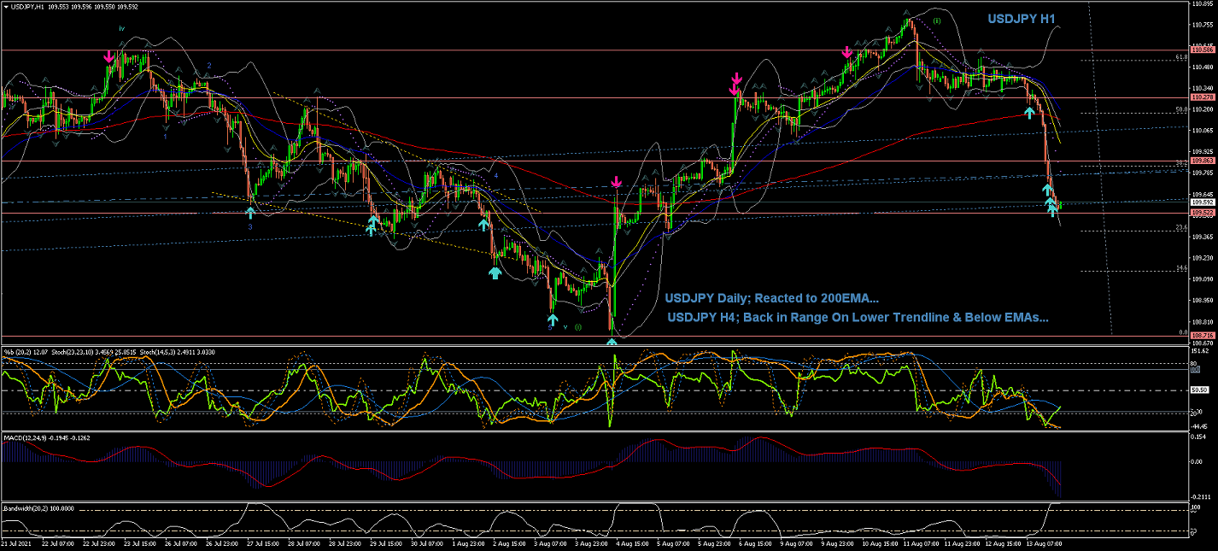Click the cyan up arrow at the chart's lowest low
The width and height of the screenshot is (1218, 551).
[612, 342]
